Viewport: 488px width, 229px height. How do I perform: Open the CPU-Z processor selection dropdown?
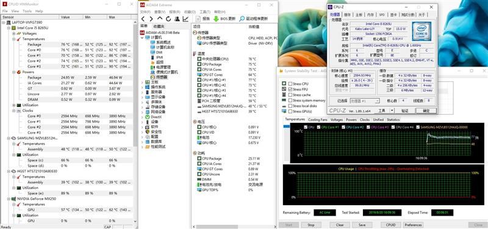[365, 101]
